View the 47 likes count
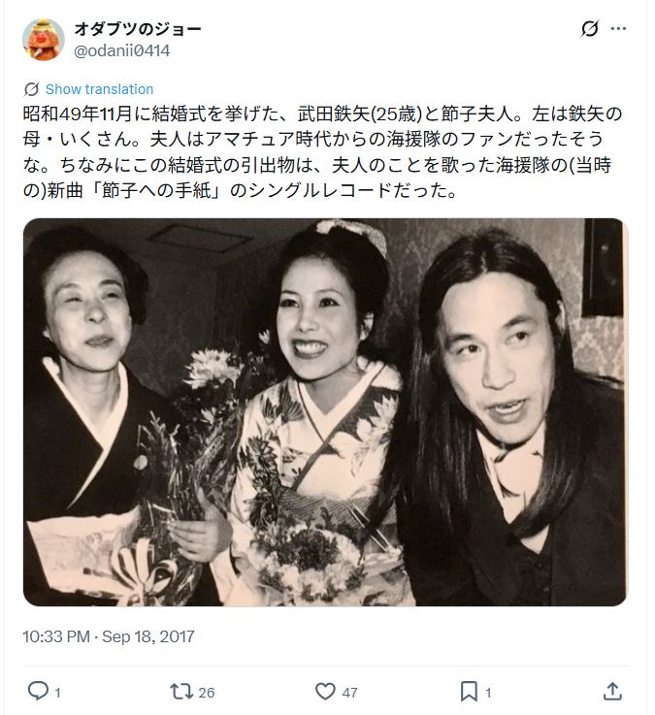 pos(349,693)
